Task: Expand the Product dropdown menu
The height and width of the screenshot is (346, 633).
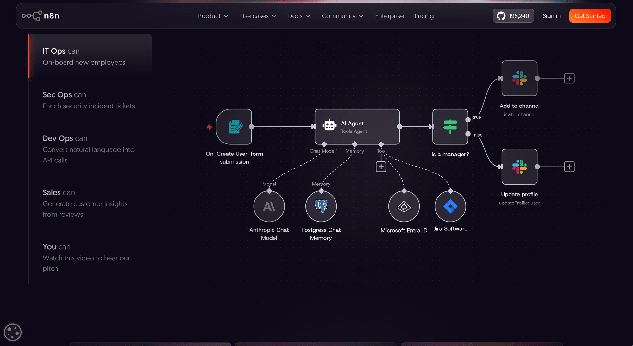Action: click(213, 16)
